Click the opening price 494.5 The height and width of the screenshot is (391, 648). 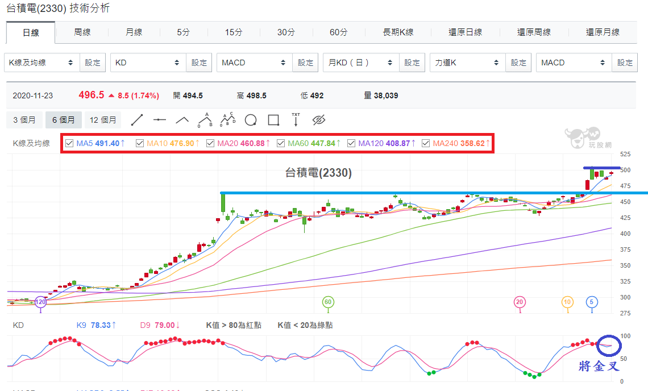pos(193,96)
